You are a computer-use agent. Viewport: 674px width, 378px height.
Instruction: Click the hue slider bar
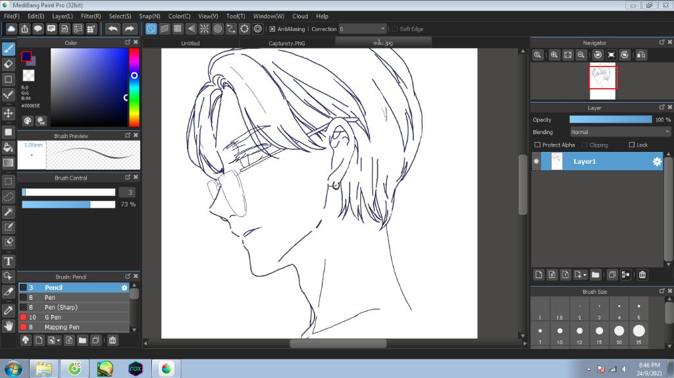pyautogui.click(x=134, y=87)
